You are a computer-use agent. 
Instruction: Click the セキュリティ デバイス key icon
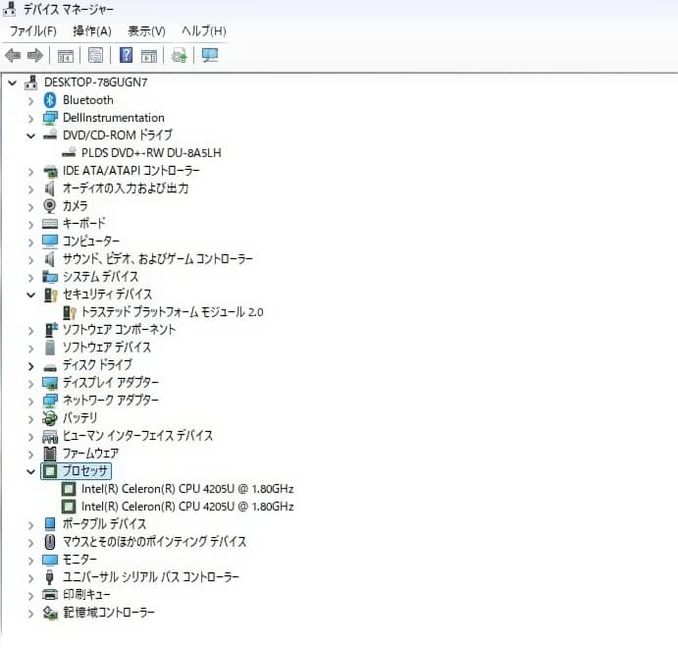51,295
